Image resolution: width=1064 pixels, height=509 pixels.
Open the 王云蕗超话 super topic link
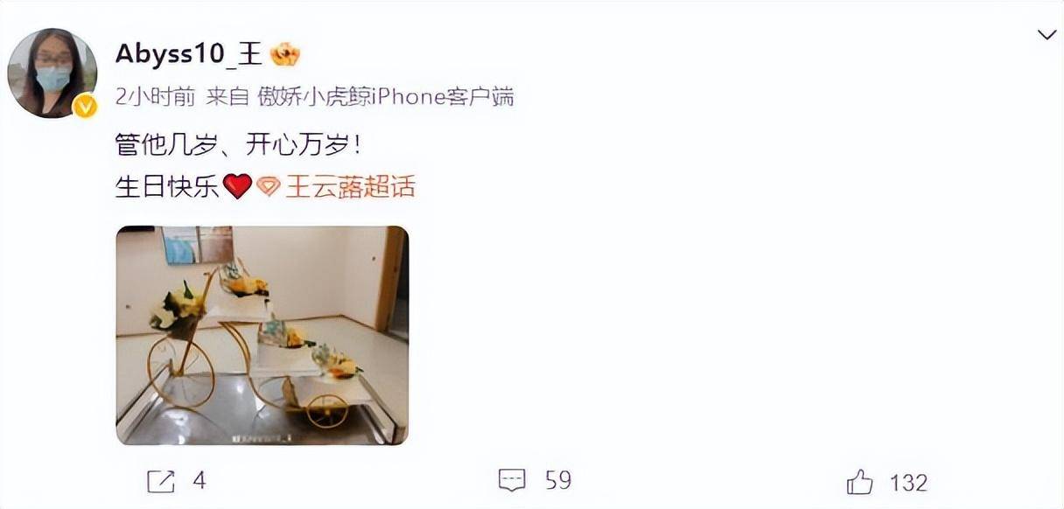[x=350, y=186]
